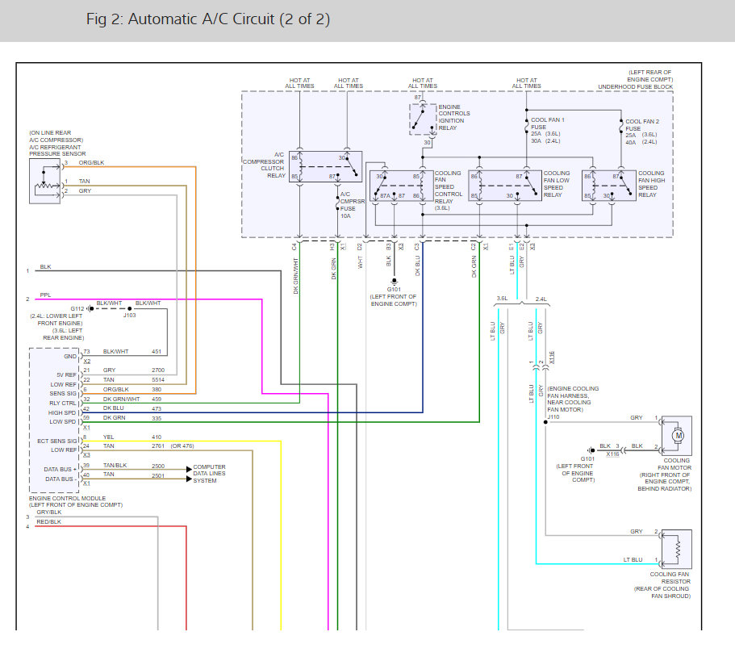Screen dimensions: 735x661
Task: Click the cooling fan motor M symbol
Action: pyautogui.click(x=678, y=436)
